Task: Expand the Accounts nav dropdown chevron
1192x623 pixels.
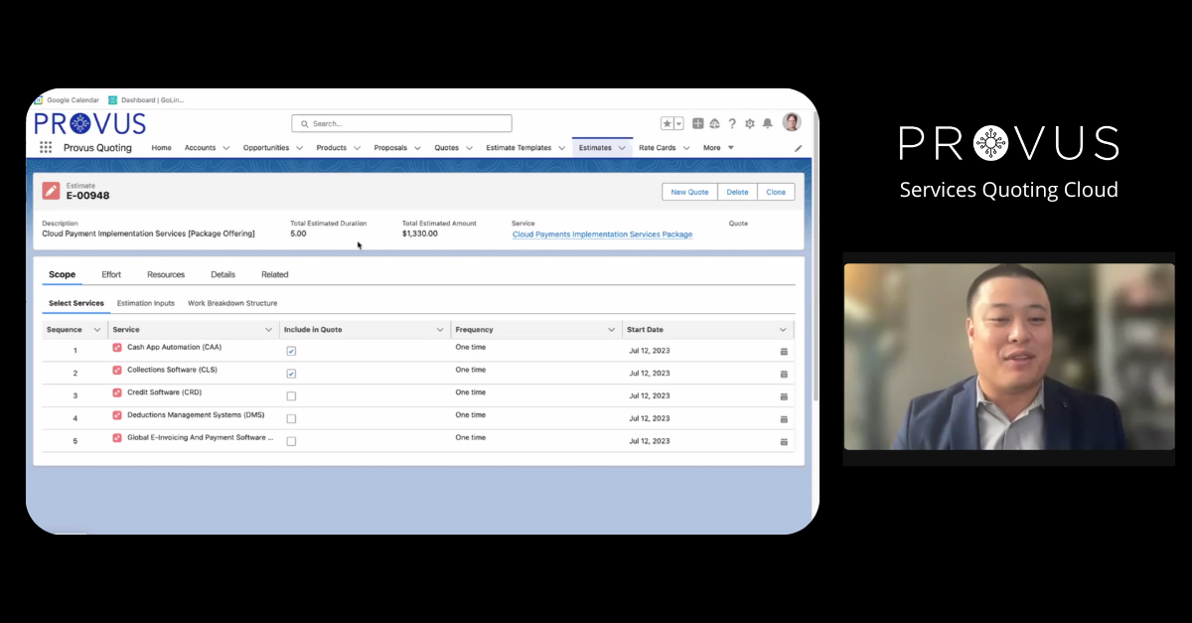Action: (226, 148)
